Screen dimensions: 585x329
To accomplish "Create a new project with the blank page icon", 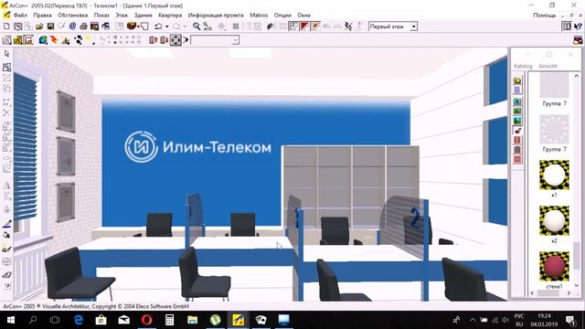I will coord(6,27).
